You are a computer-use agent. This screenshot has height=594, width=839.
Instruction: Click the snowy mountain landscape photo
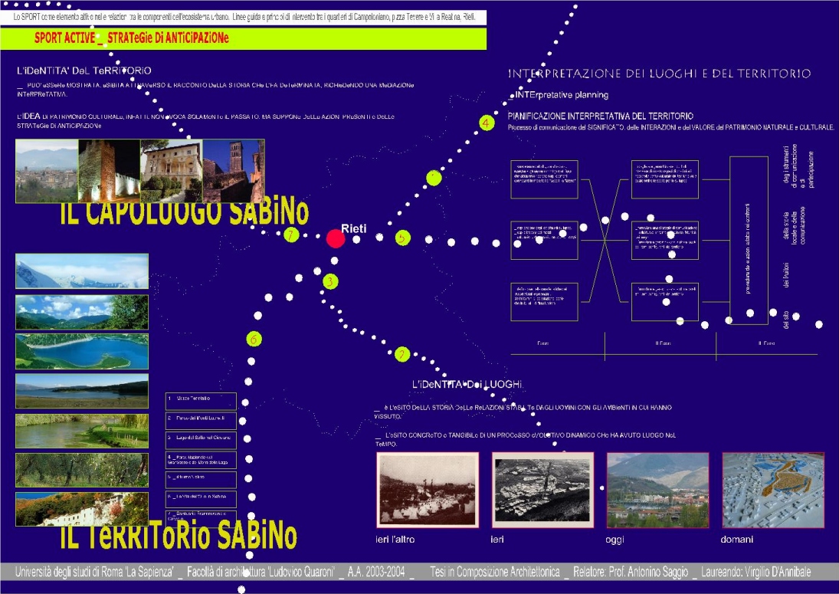click(x=82, y=271)
